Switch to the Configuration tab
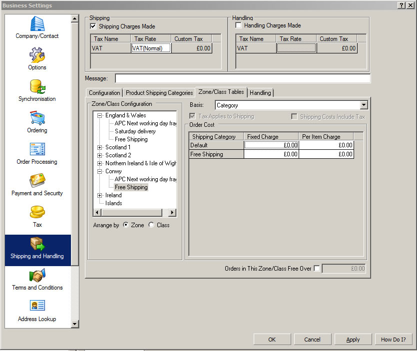The image size is (417, 351). pos(104,93)
